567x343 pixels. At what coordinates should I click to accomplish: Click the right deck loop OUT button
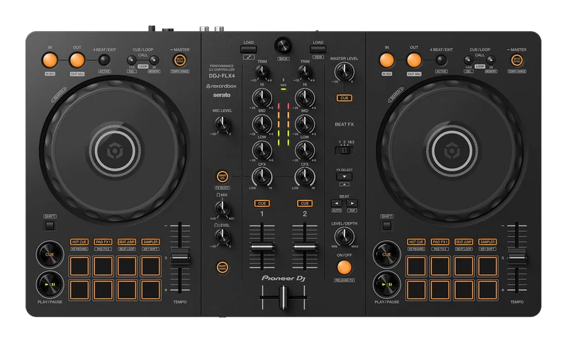click(414, 60)
